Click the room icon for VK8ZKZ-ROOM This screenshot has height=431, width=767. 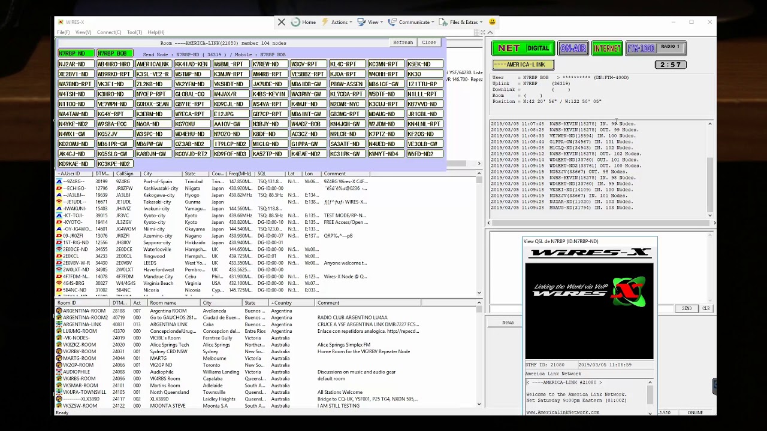coord(59,345)
